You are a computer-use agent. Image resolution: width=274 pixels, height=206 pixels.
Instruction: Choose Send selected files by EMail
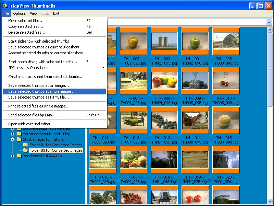tap(54, 115)
